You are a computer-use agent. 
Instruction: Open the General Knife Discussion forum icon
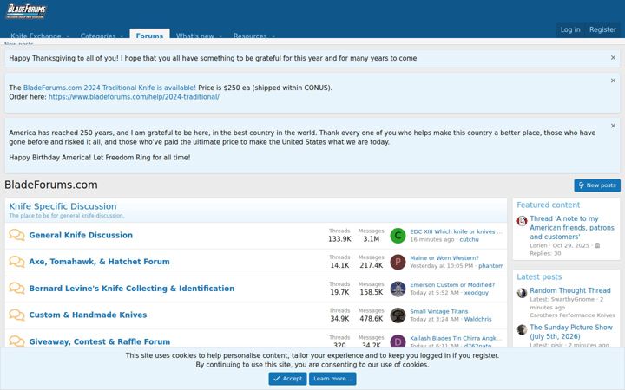pyautogui.click(x=16, y=235)
